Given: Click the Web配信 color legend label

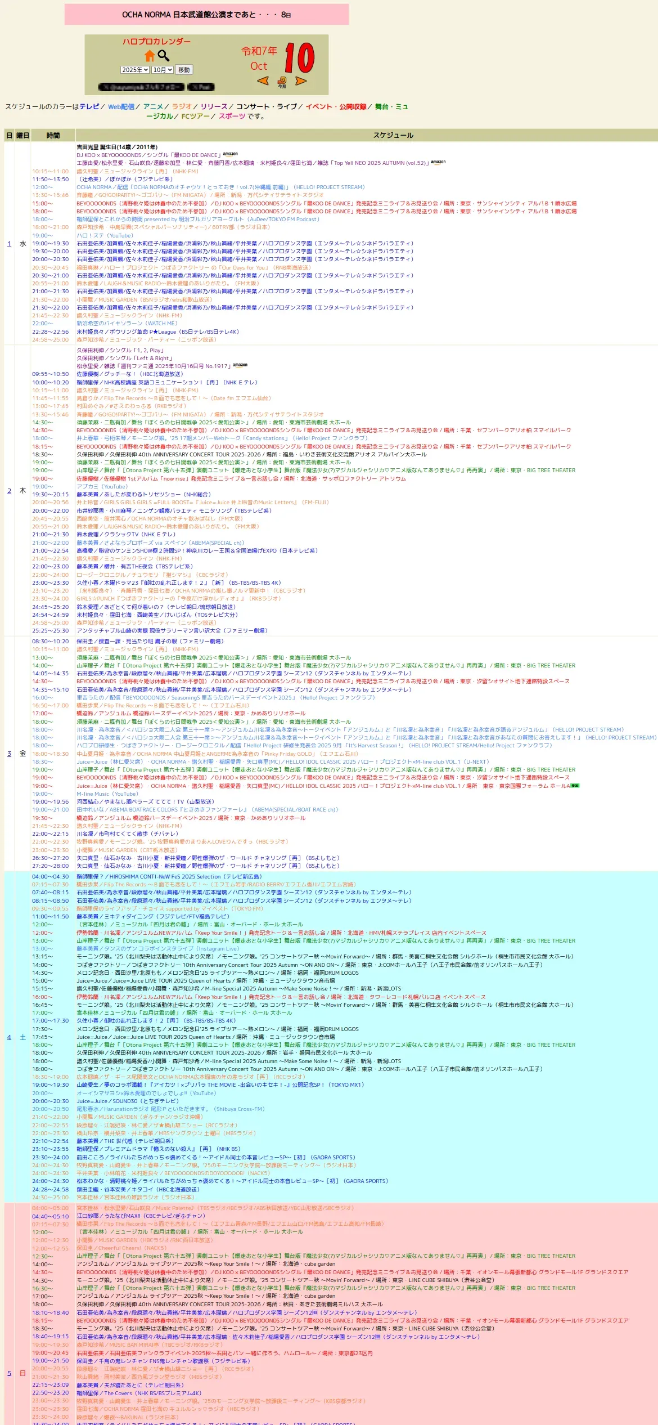Looking at the screenshot, I should pos(121,106).
